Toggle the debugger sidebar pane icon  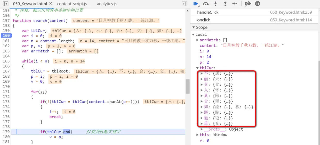point(184,4)
